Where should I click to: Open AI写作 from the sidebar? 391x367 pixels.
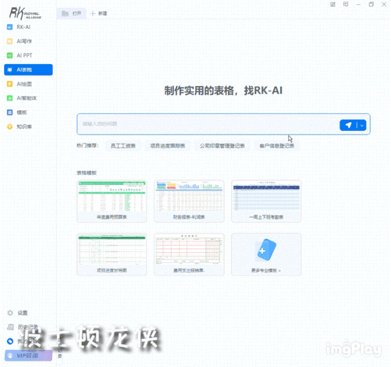pos(20,41)
